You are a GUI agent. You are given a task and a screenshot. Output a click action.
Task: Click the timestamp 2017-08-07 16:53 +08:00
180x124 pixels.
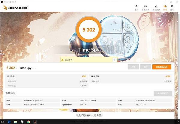point(145,100)
